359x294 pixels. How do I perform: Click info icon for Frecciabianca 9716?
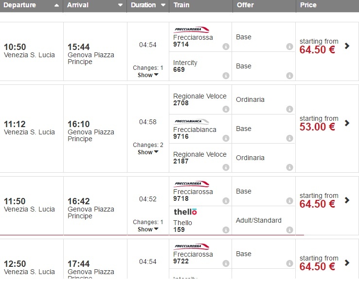tap(226, 138)
